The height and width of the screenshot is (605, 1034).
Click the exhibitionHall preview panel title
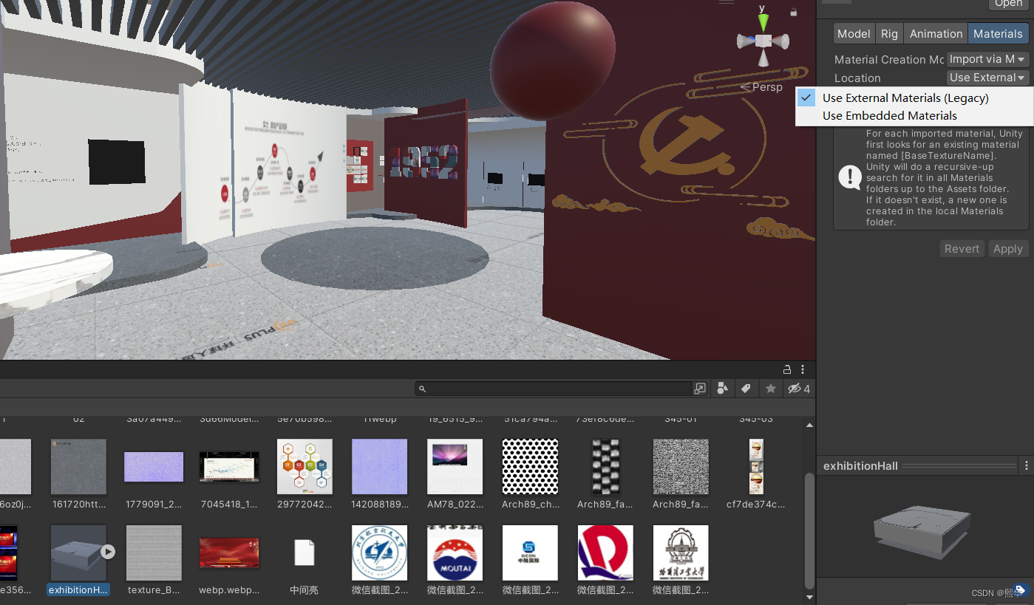click(x=860, y=466)
